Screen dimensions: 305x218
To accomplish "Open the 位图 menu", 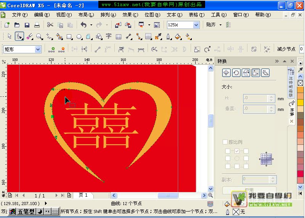I will click(152, 15).
